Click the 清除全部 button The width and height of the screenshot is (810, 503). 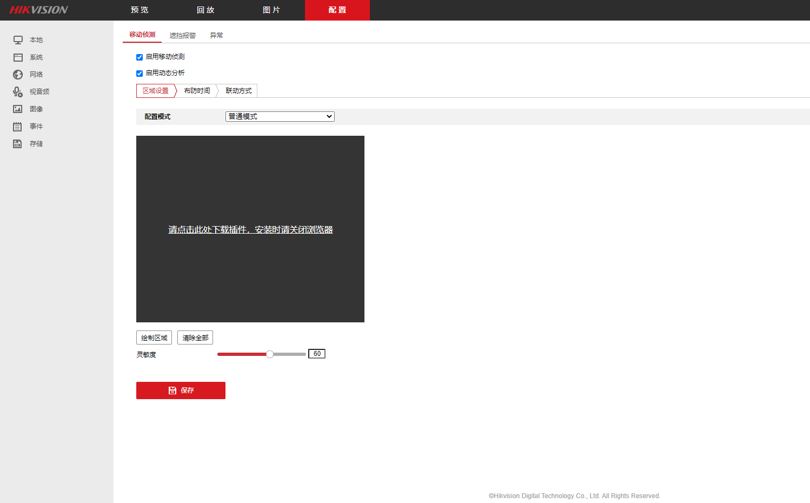click(195, 337)
